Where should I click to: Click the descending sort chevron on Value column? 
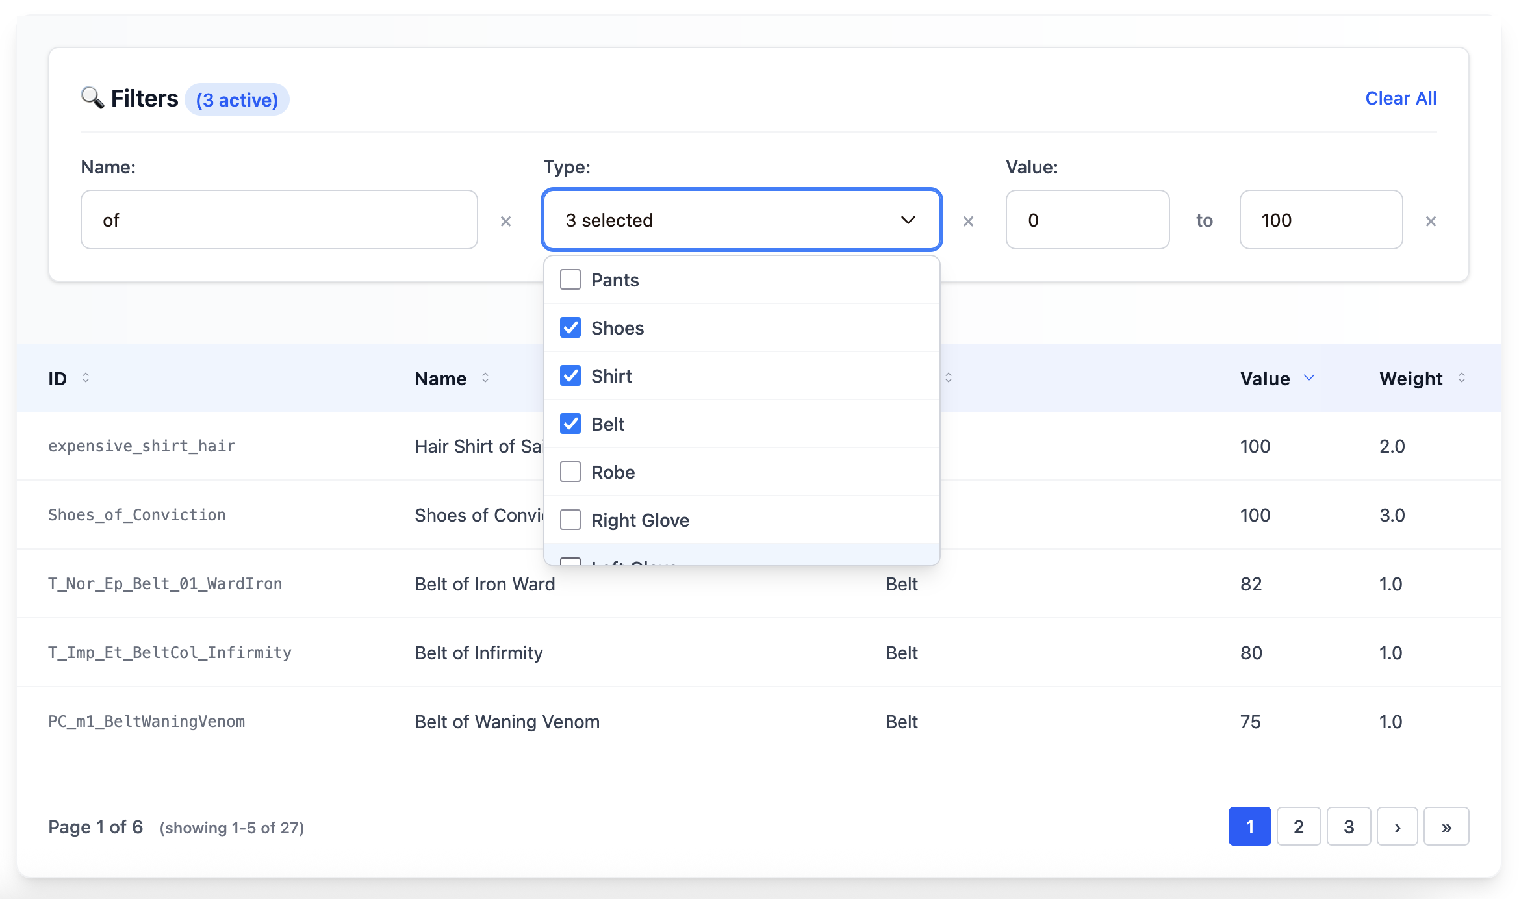point(1308,378)
